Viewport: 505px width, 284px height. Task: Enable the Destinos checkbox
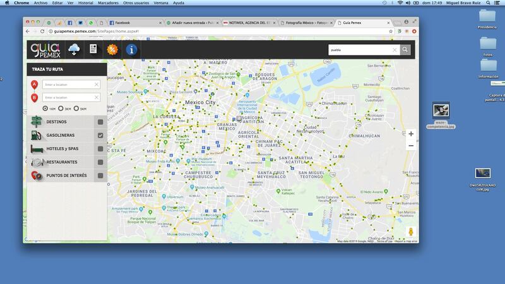100,122
